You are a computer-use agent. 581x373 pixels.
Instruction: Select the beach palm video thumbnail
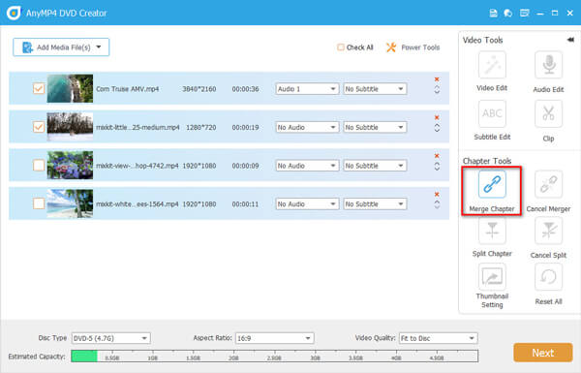pos(70,203)
